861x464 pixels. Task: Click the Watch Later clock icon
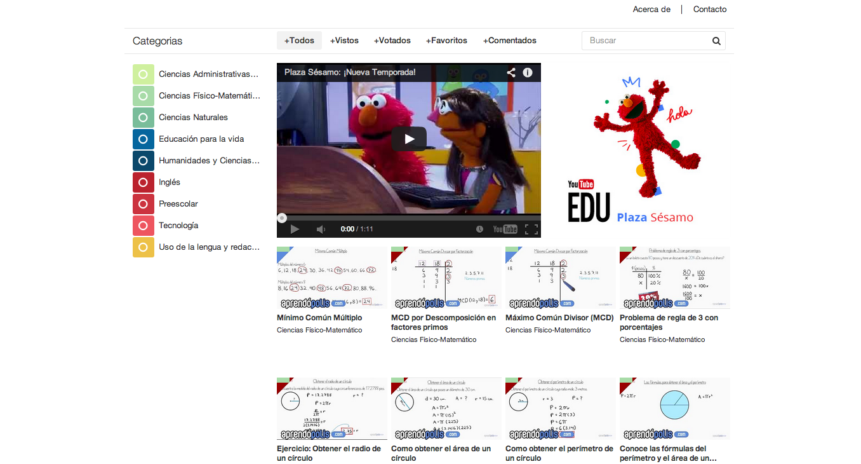tap(479, 229)
